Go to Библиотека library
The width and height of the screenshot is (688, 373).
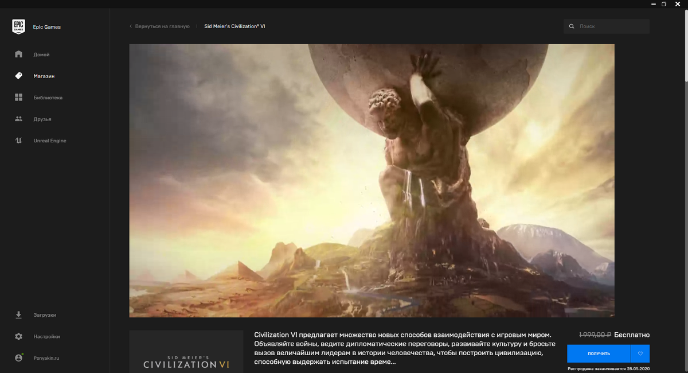pos(48,98)
